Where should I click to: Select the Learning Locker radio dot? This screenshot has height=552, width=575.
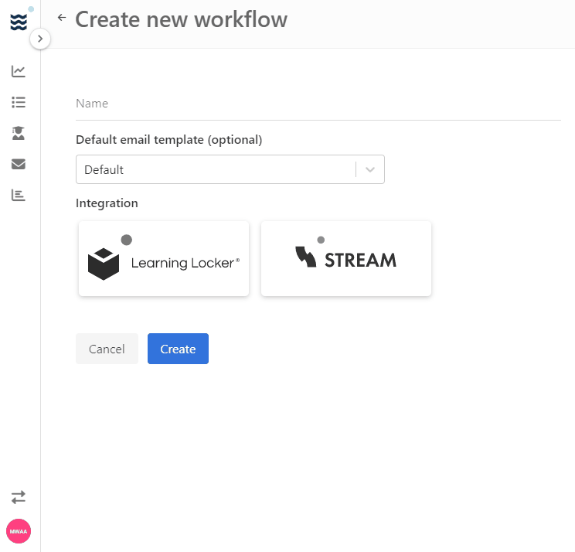point(127,240)
